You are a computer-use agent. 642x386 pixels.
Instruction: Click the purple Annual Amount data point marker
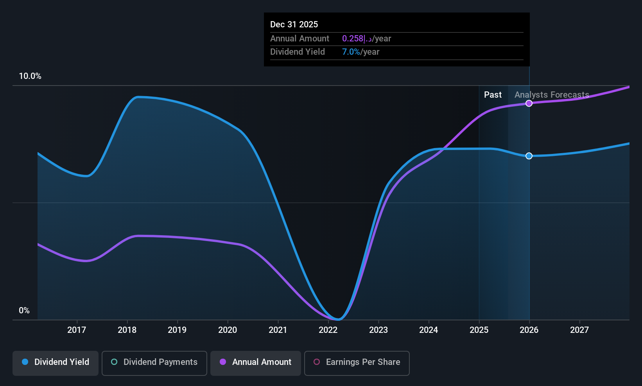click(x=529, y=104)
